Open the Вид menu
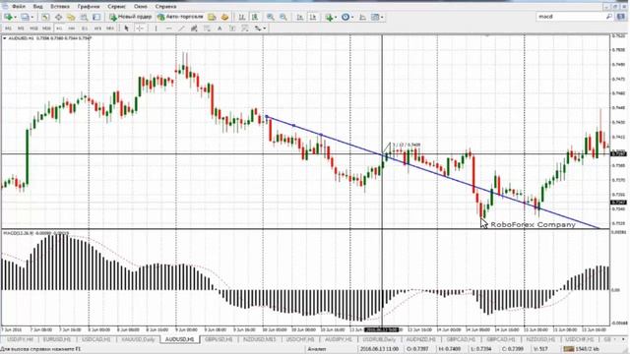630x354 pixels. pyautogui.click(x=37, y=7)
